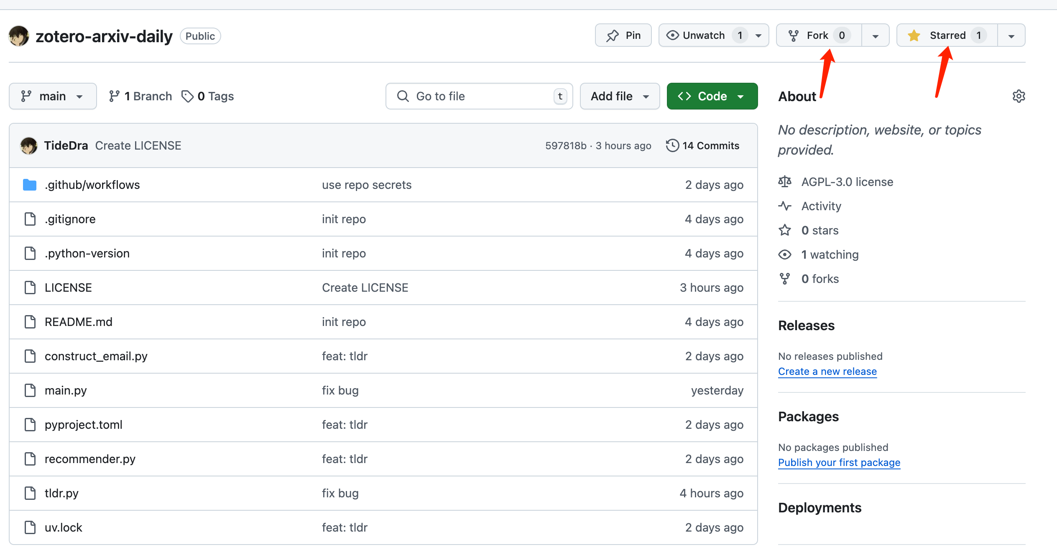Click the .github/workflows folder icon

tap(30, 185)
